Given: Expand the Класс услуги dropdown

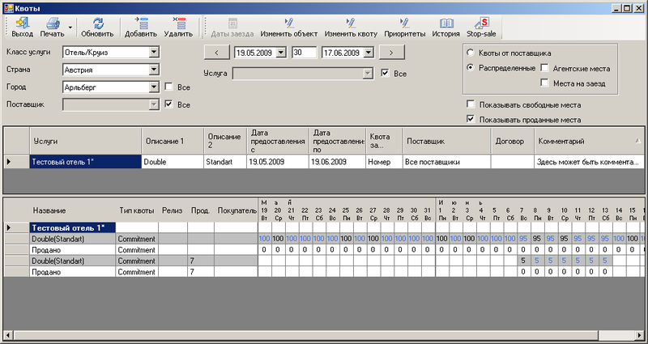Looking at the screenshot, I should (x=153, y=53).
